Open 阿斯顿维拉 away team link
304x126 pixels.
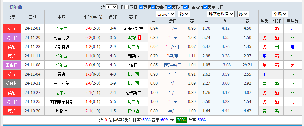133,28
